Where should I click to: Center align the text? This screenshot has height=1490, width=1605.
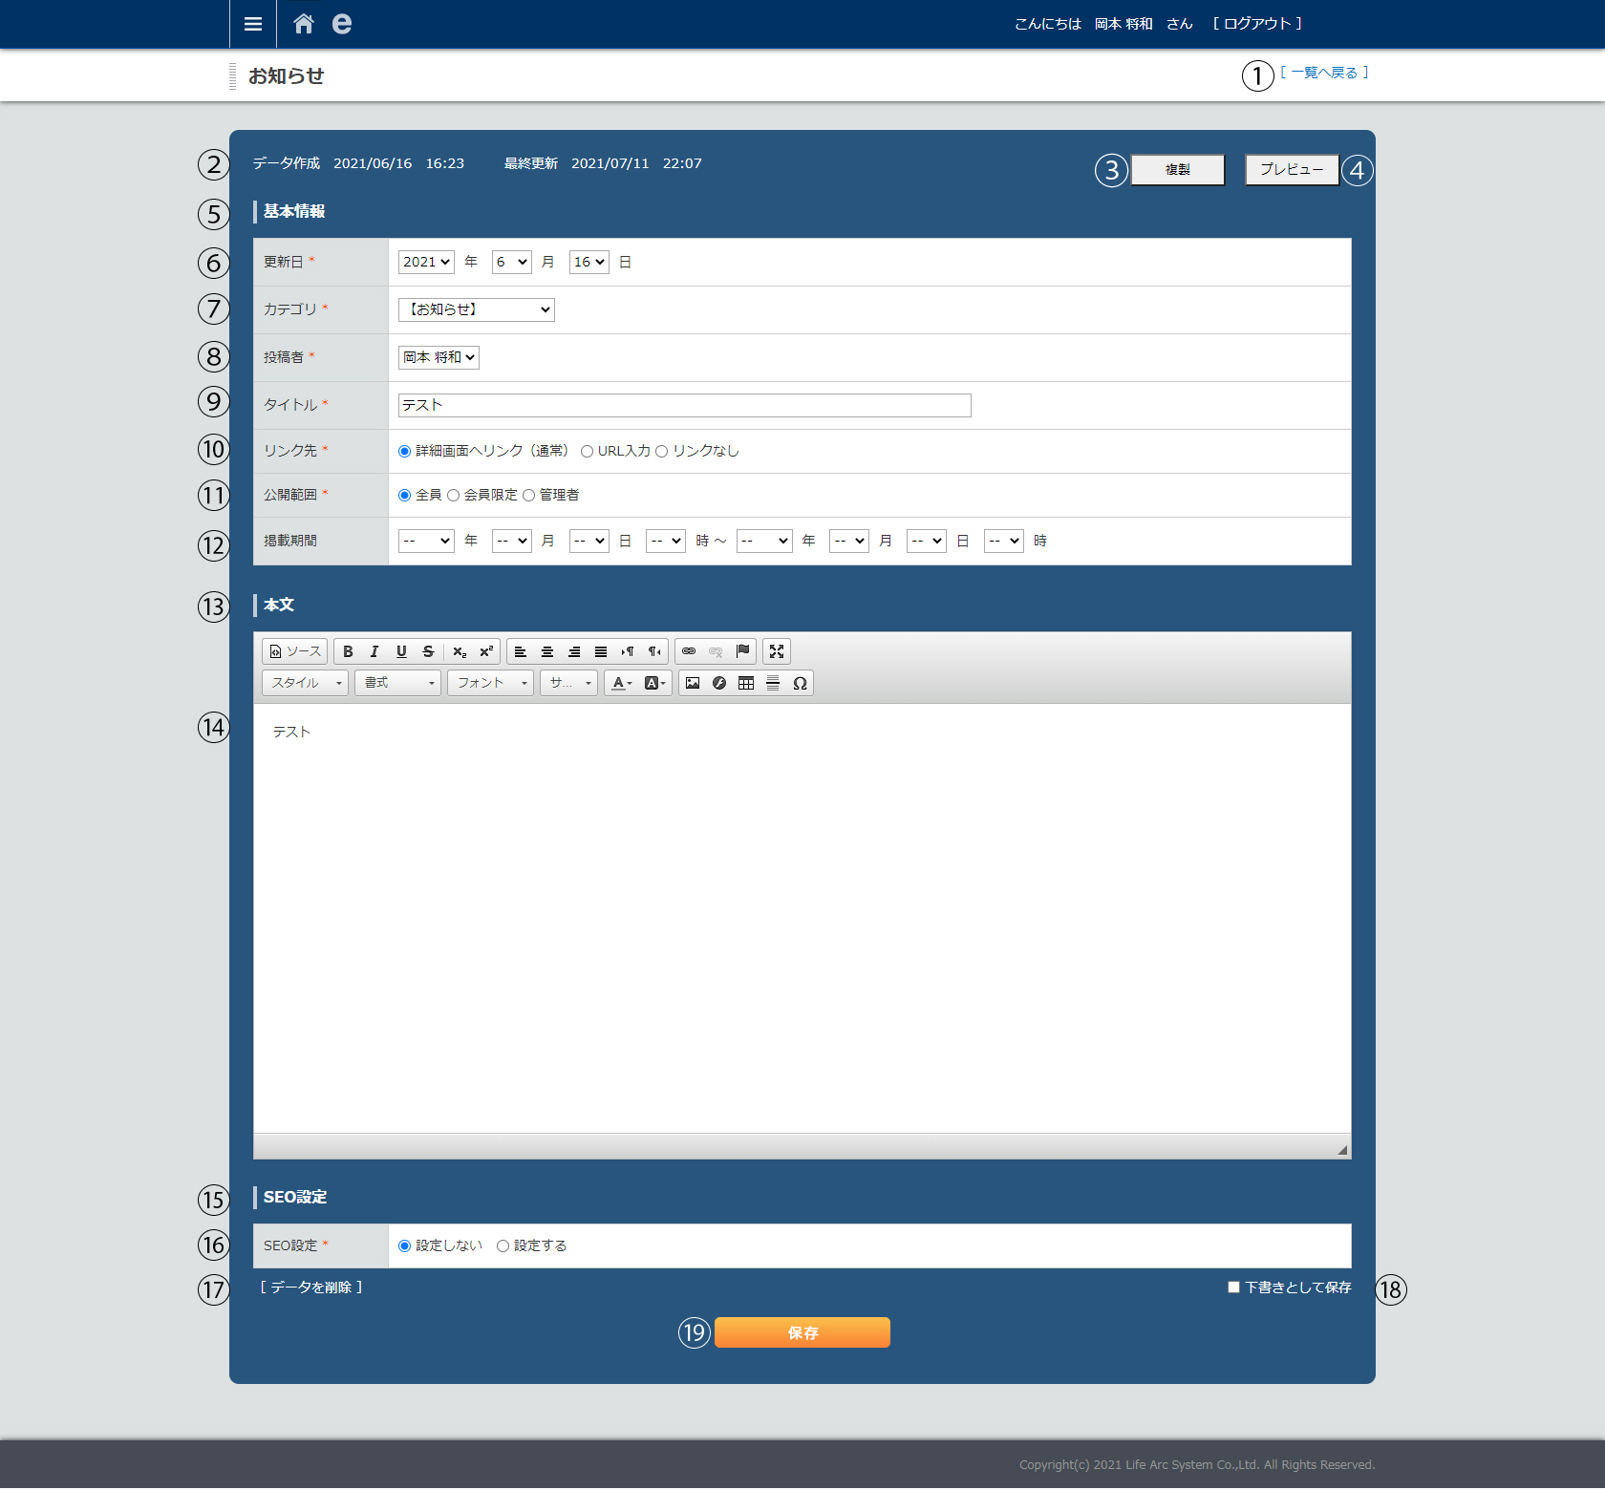[547, 651]
